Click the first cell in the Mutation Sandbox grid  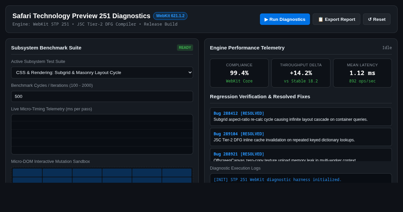pyautogui.click(x=27, y=173)
